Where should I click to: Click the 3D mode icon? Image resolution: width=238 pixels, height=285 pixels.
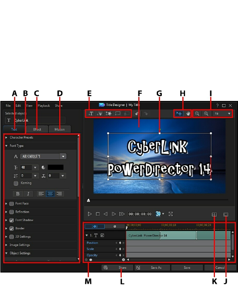158,214
